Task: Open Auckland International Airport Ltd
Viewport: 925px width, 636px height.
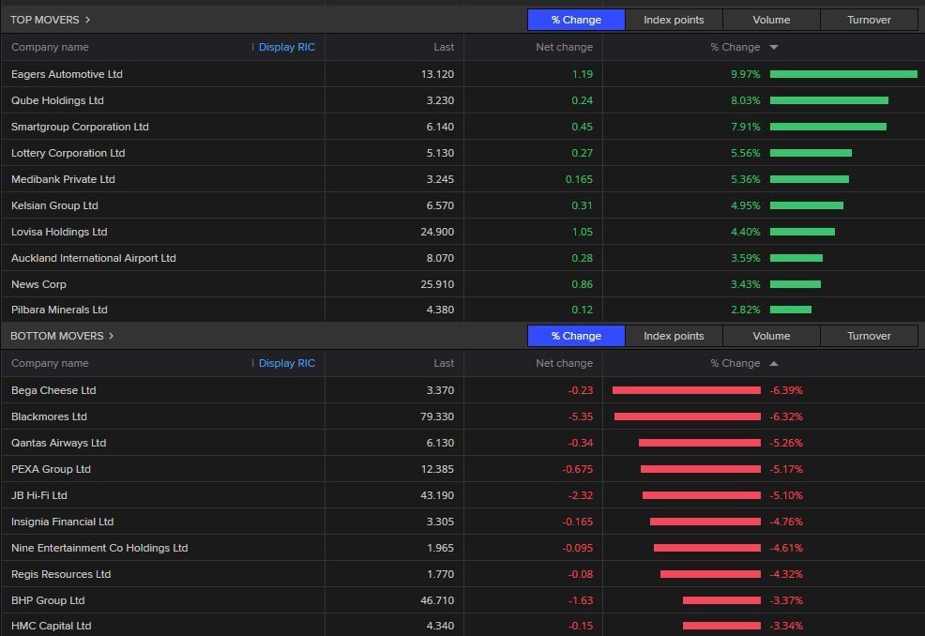Action: point(93,258)
